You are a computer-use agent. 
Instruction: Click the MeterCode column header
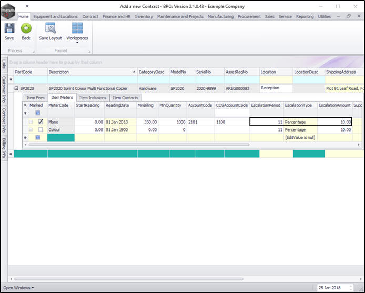point(61,105)
